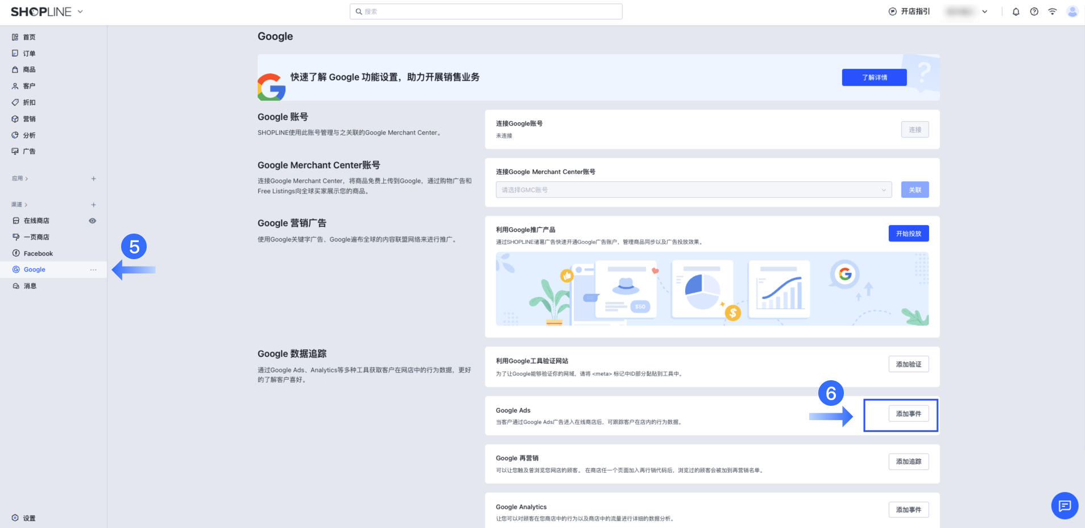Click the 商品 products bag icon
This screenshot has width=1085, height=528.
point(15,69)
